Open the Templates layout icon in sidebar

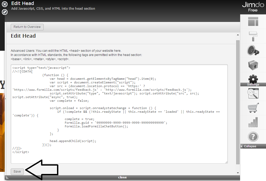pos(253,21)
